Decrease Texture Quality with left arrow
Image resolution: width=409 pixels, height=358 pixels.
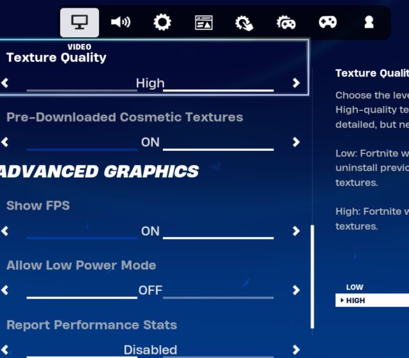click(x=5, y=83)
